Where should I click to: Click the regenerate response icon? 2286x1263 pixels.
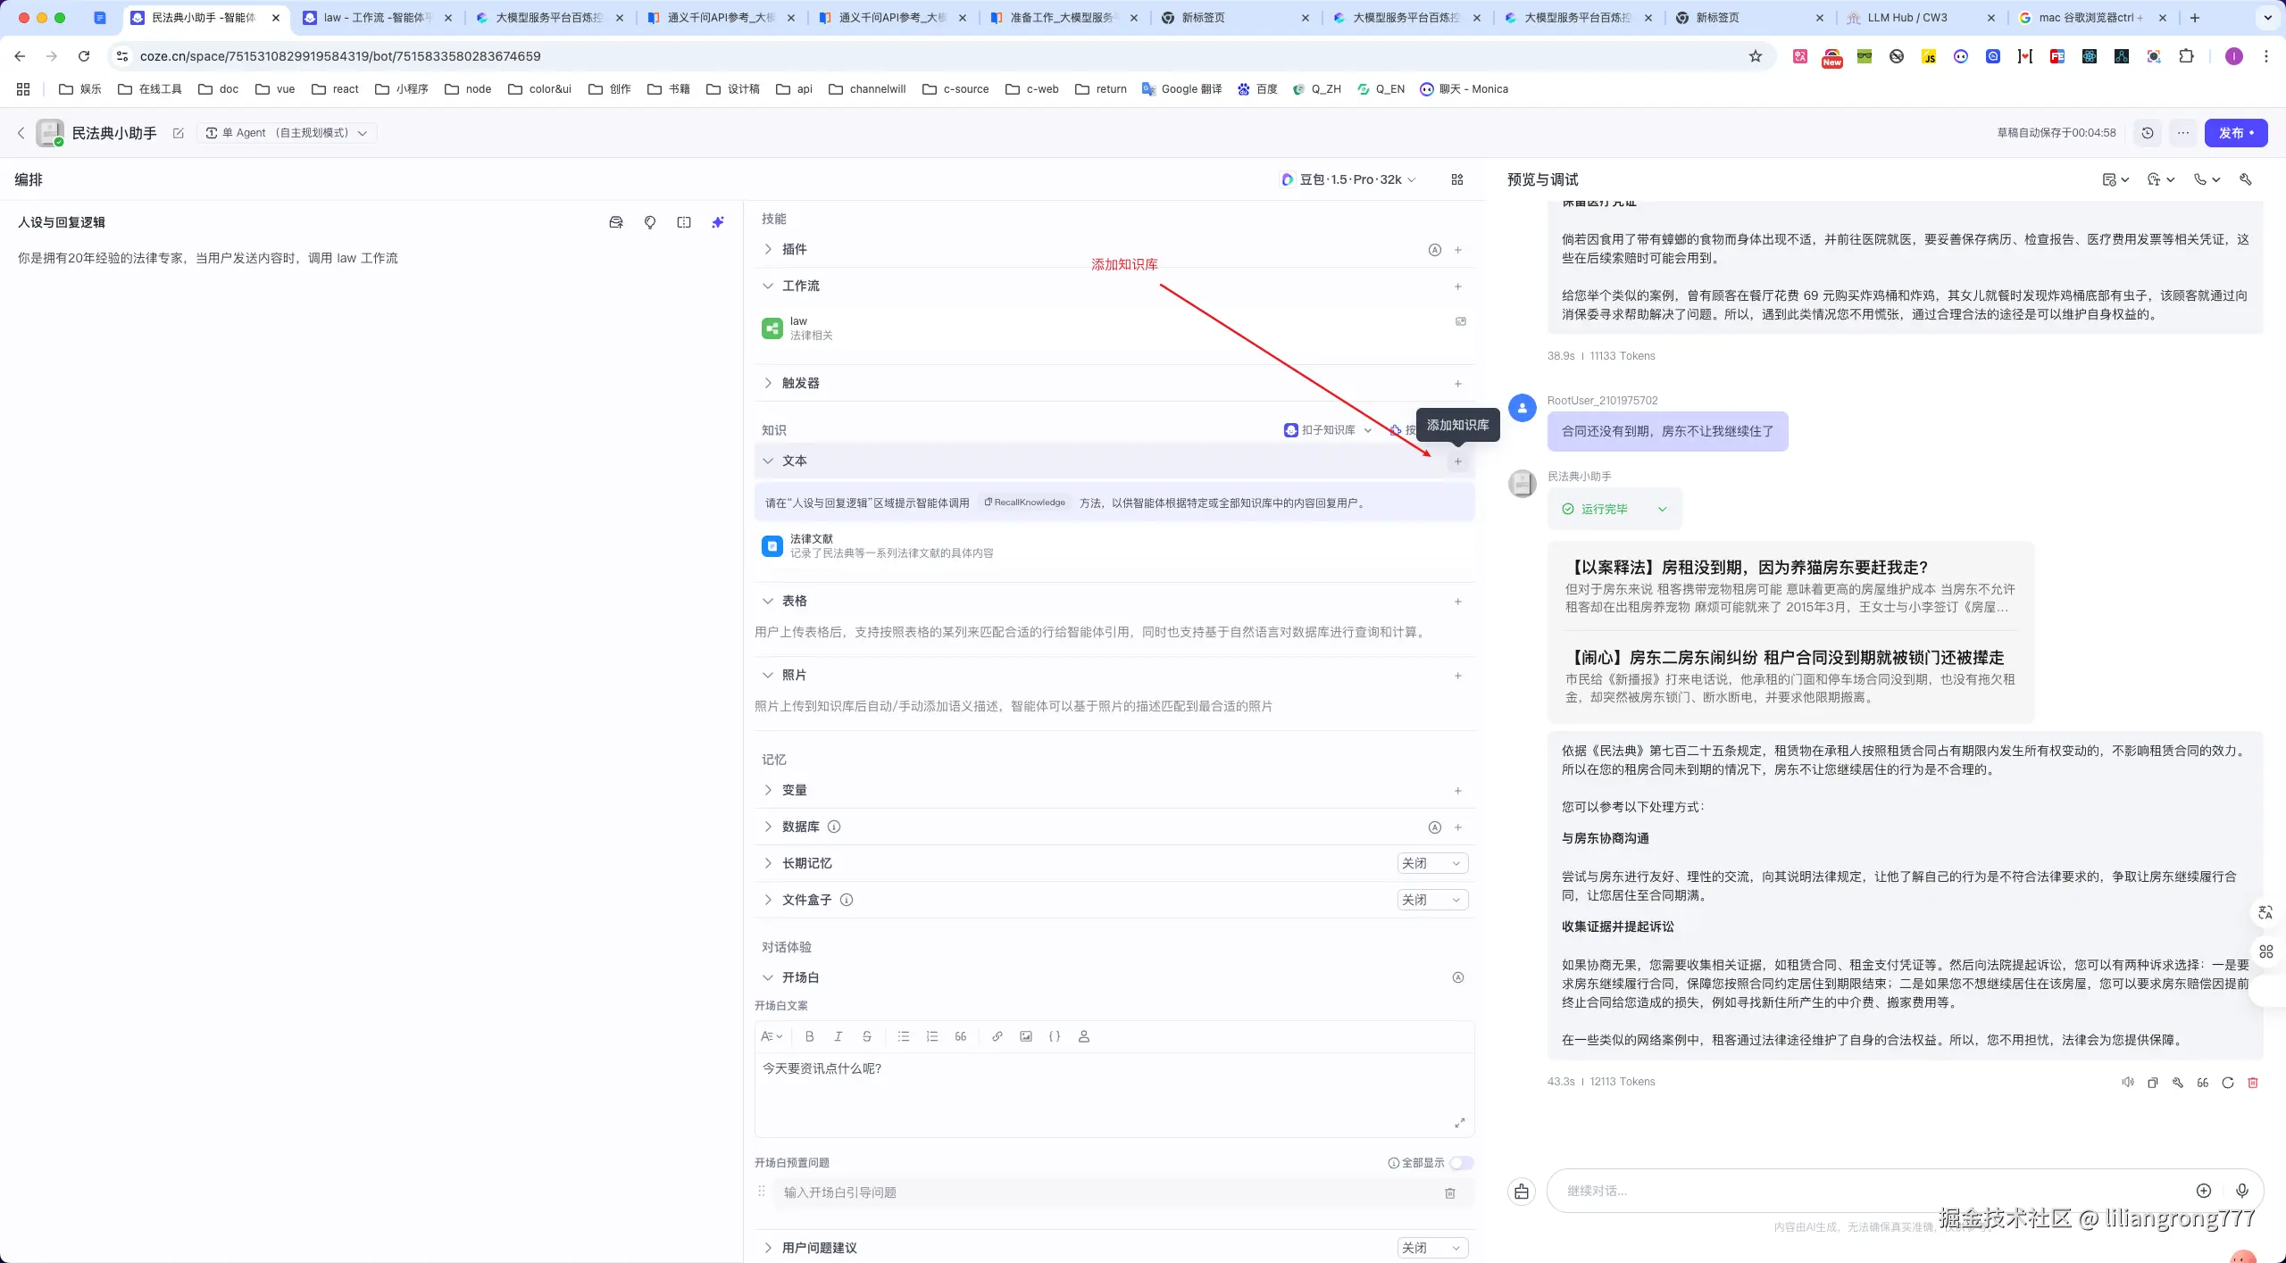(x=2228, y=1082)
